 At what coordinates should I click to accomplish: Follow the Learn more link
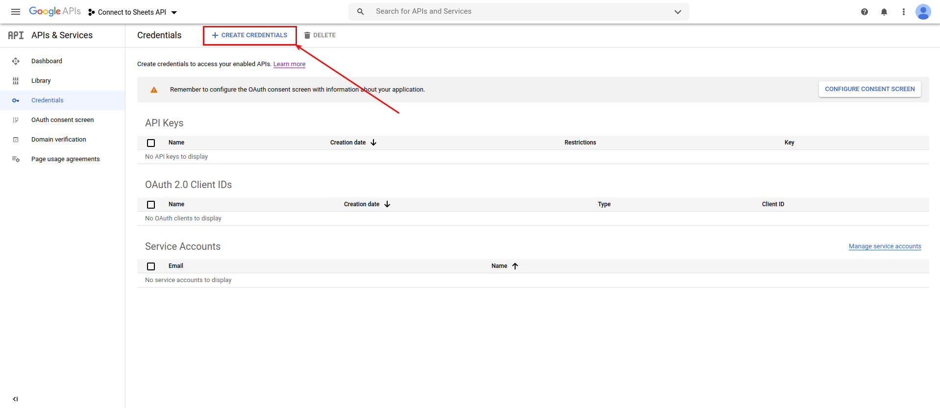click(x=289, y=64)
